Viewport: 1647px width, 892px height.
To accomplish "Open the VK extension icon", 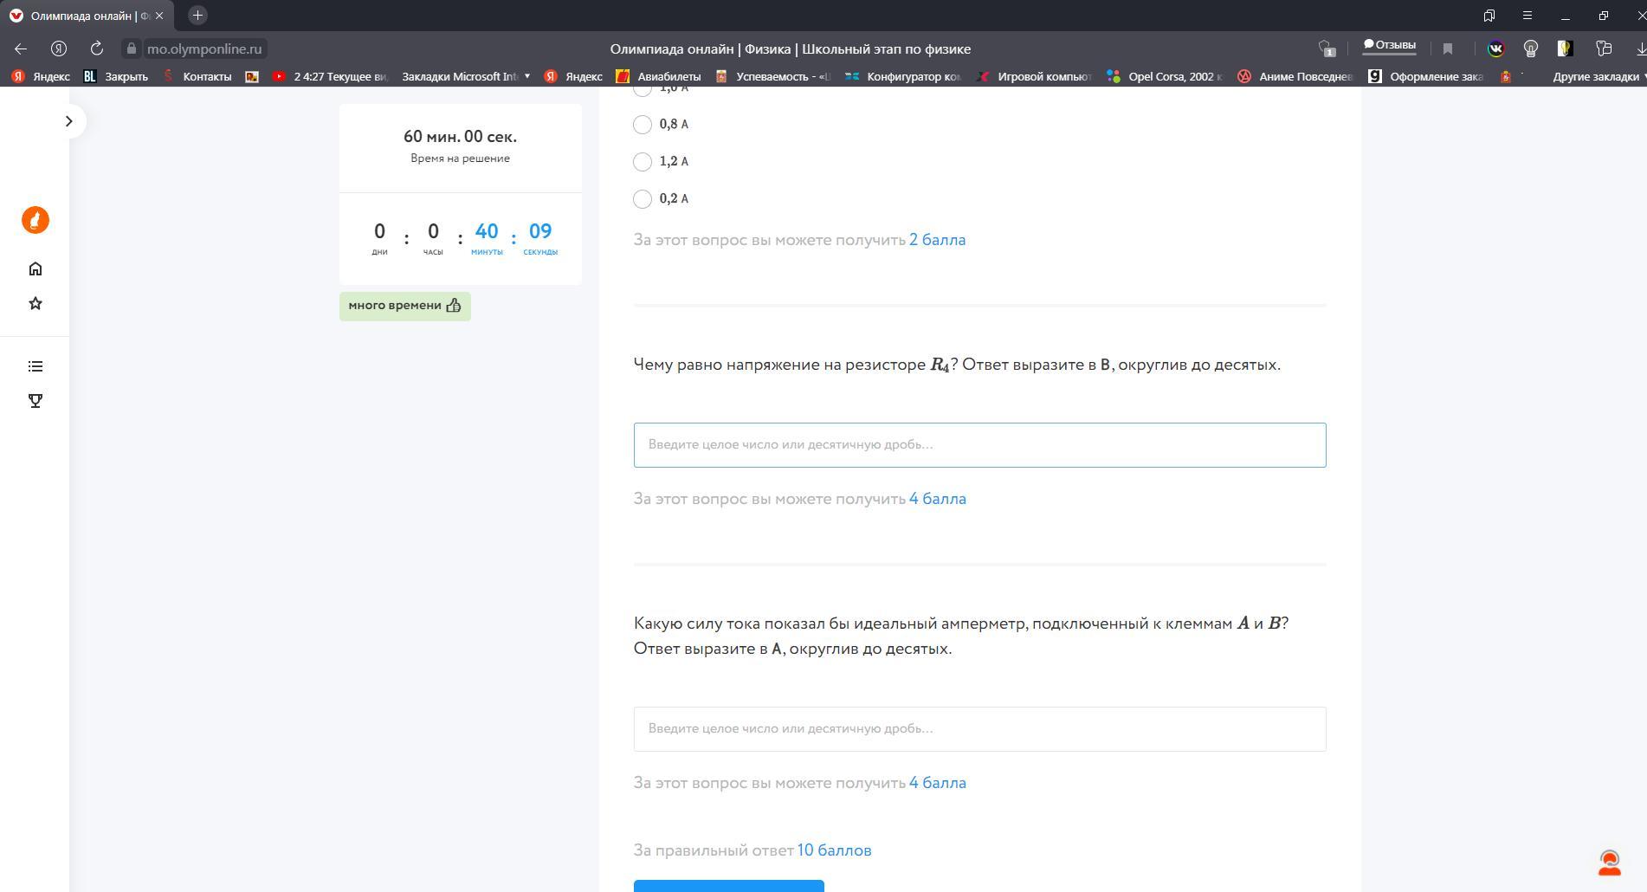I will coord(1496,48).
